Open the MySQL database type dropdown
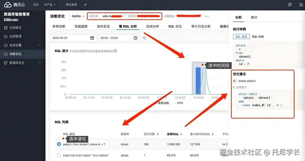The width and height of the screenshot is (305, 161). (78, 16)
